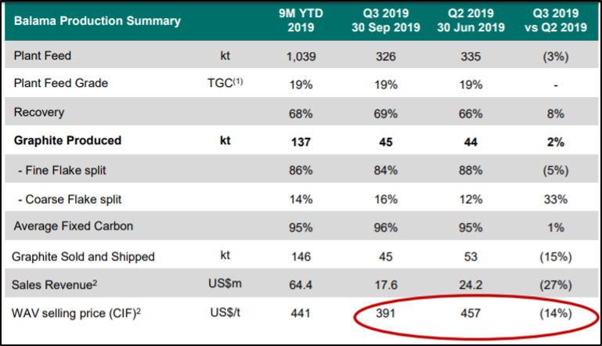Click the 'WAV selling price (CIF)' row label

76,313
